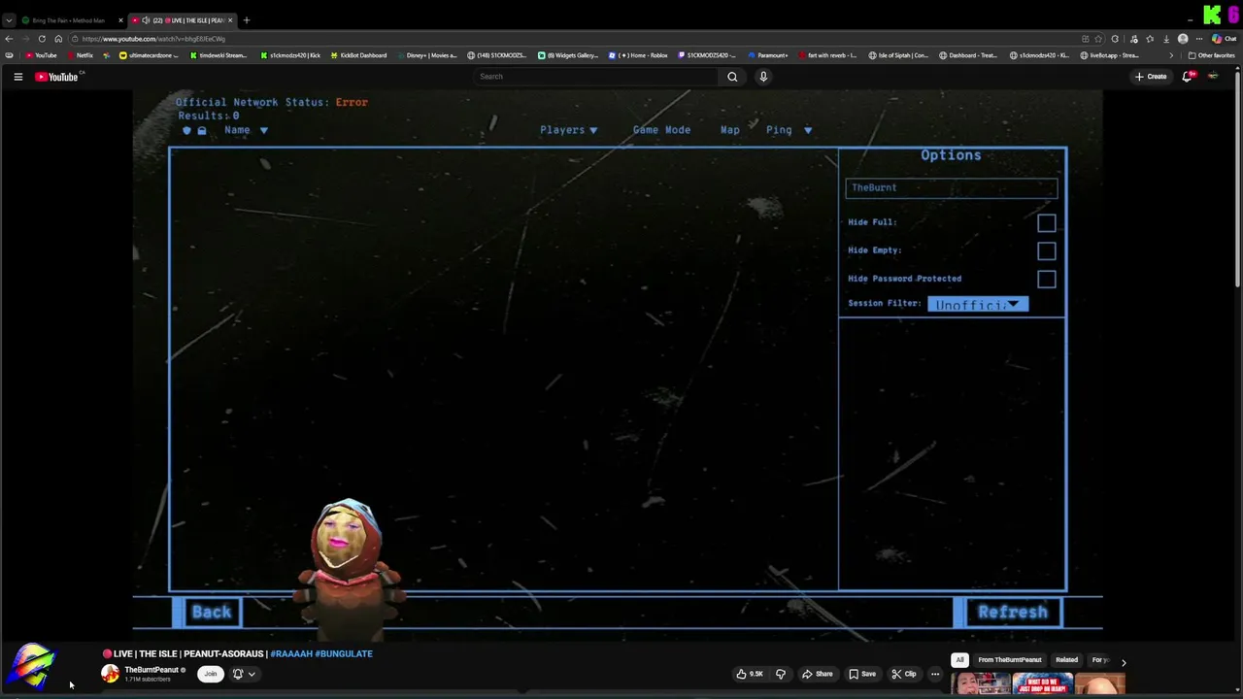Go to browser home page icon
The height and width of the screenshot is (699, 1243).
(58, 39)
